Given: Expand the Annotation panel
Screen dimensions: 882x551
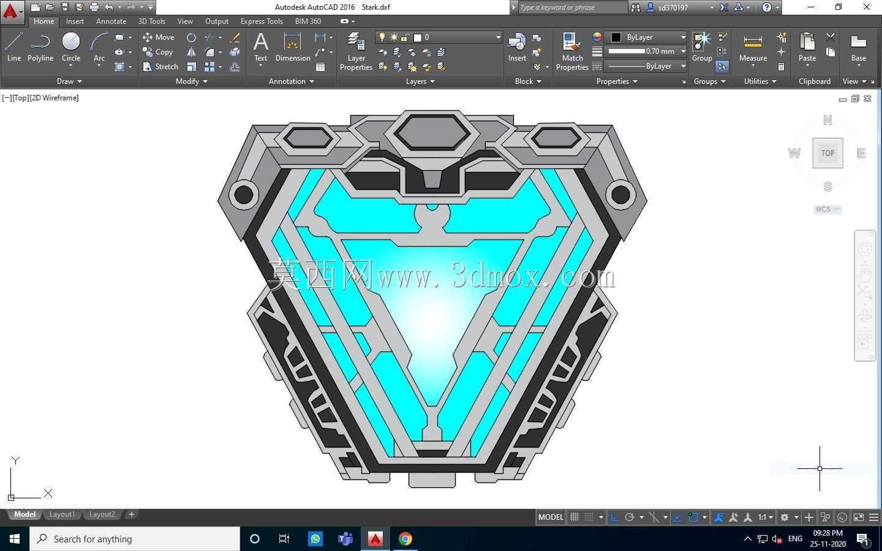Looking at the screenshot, I should [x=292, y=81].
